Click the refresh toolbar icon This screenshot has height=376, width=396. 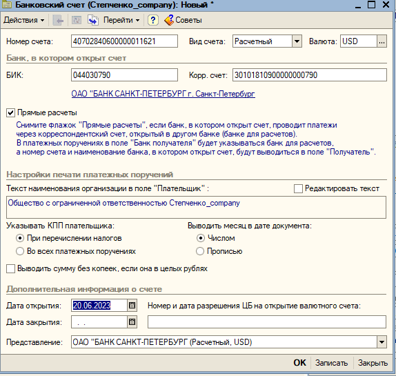77,20
